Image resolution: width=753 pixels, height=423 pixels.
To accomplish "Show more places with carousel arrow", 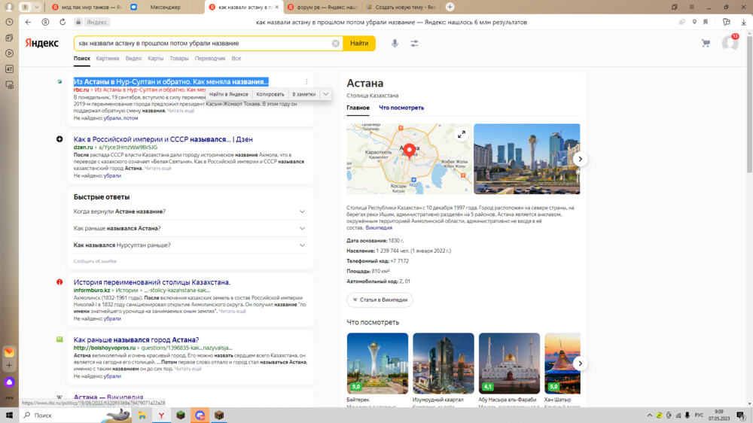I will coord(580,364).
